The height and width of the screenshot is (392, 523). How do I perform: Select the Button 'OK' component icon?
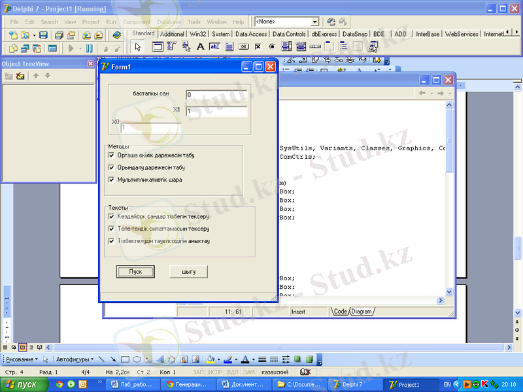[x=243, y=46]
